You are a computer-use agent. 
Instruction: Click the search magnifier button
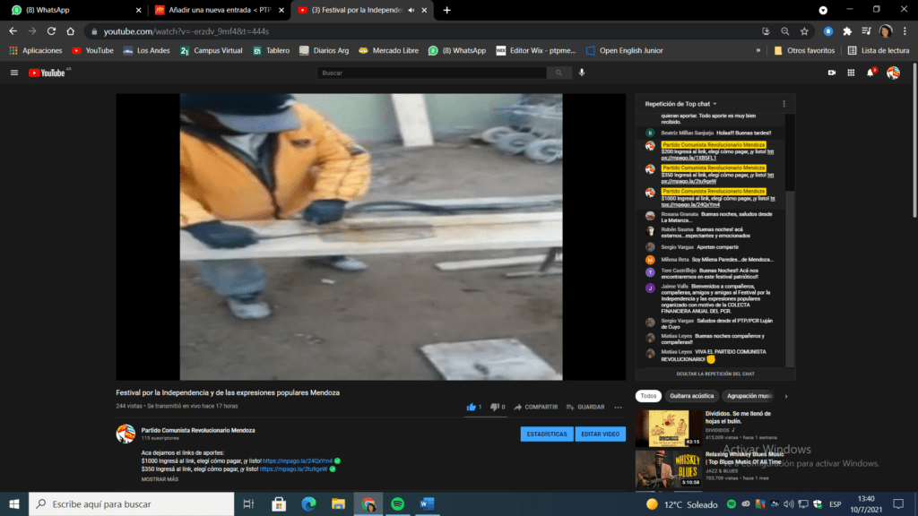(559, 73)
